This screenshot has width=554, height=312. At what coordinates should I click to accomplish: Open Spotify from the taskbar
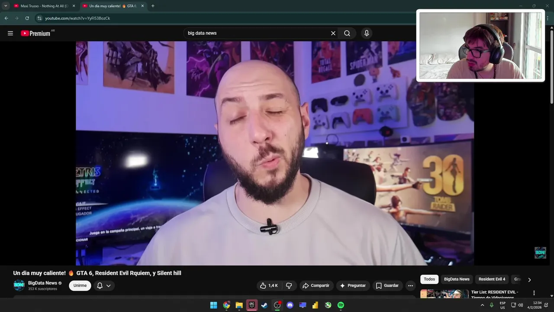(341, 305)
